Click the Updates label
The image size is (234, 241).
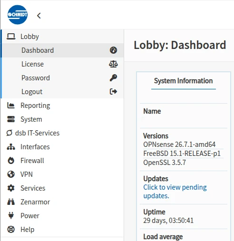[156, 179]
